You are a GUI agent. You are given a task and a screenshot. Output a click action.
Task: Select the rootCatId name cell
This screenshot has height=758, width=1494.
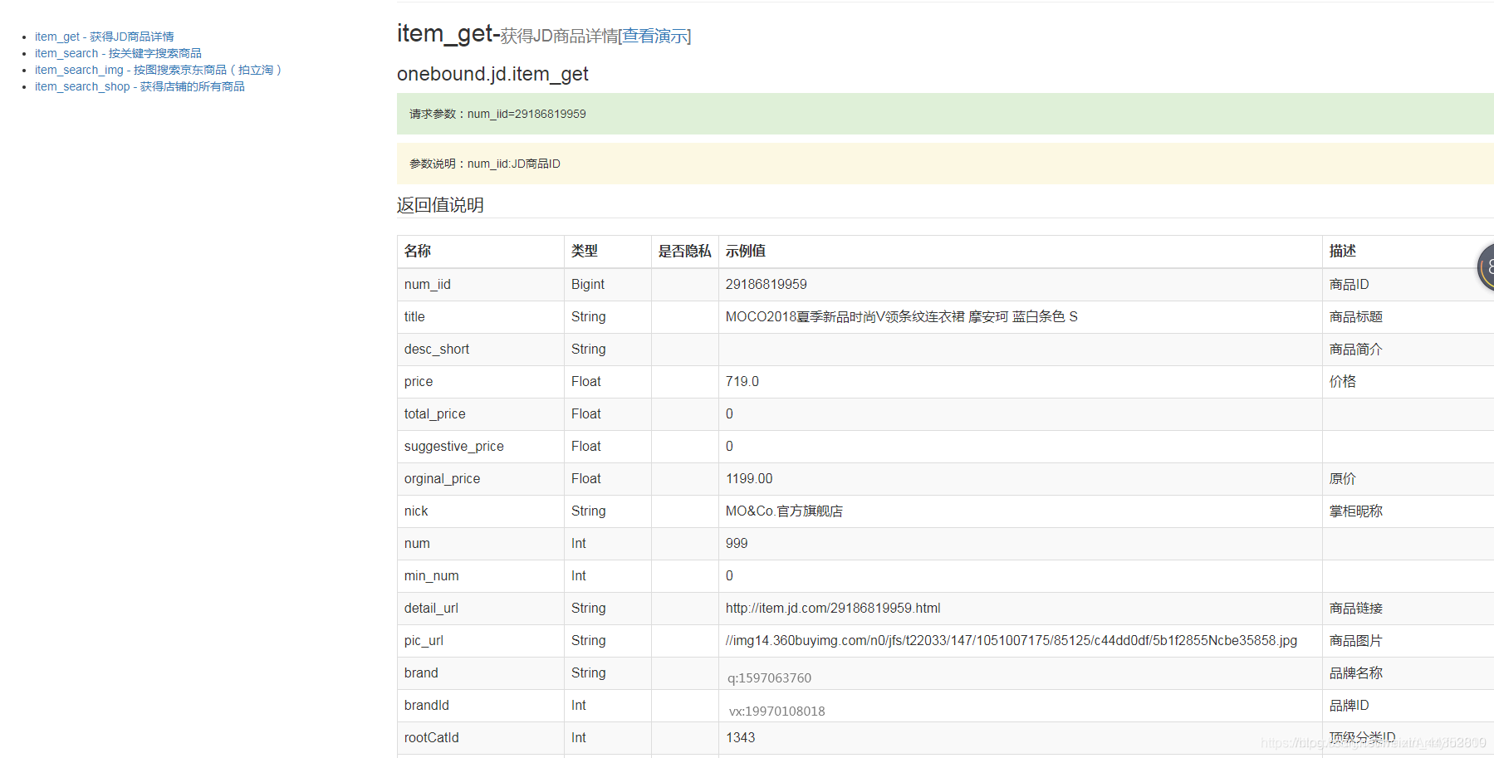click(481, 738)
